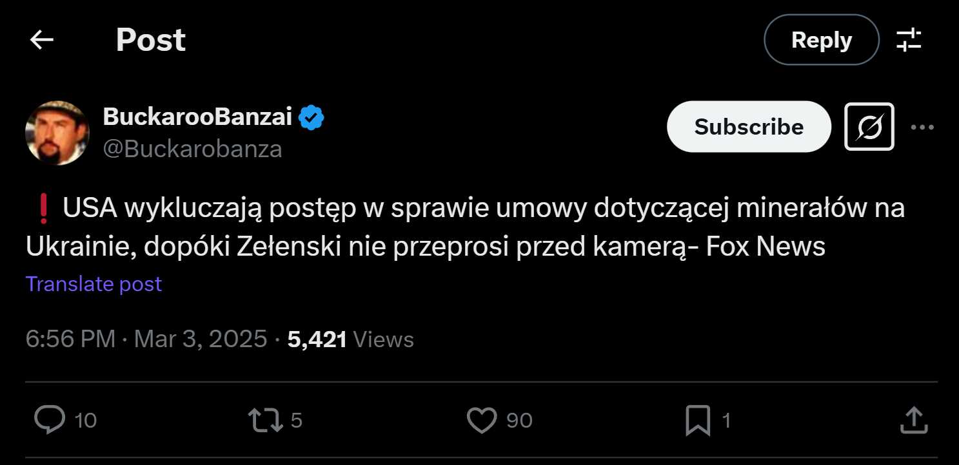Viewport: 959px width, 465px height.
Task: Click the Reply button at top
Action: pos(821,40)
